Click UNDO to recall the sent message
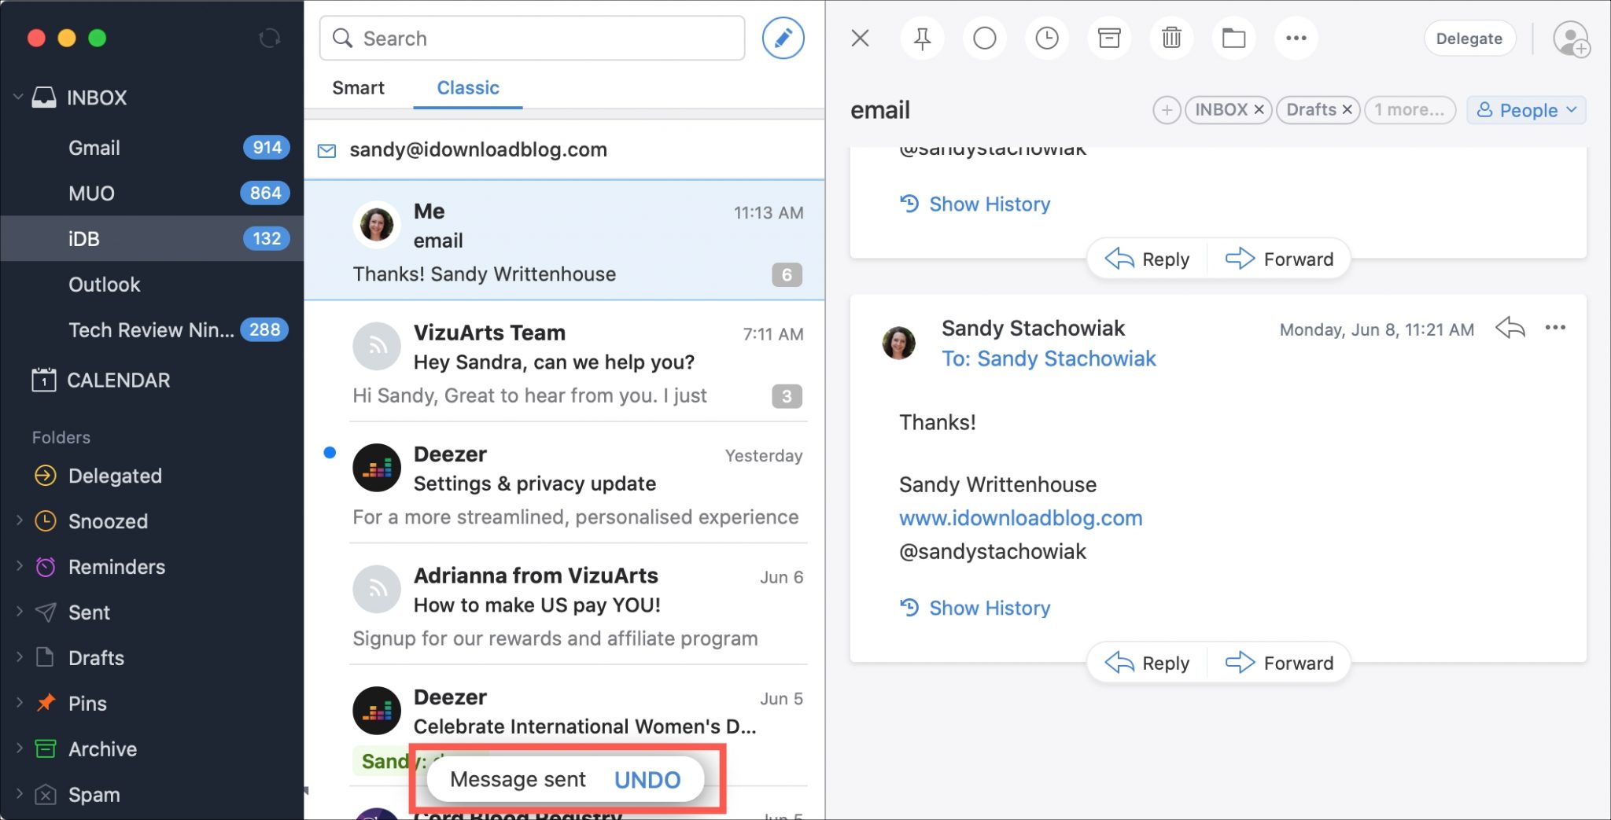The image size is (1611, 820). pyautogui.click(x=647, y=779)
